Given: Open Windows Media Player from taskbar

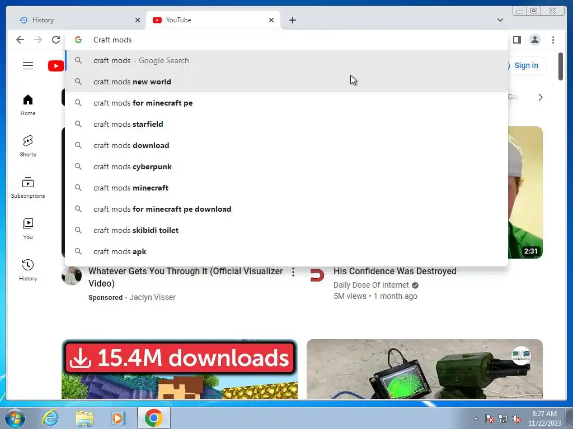Looking at the screenshot, I should tap(119, 418).
